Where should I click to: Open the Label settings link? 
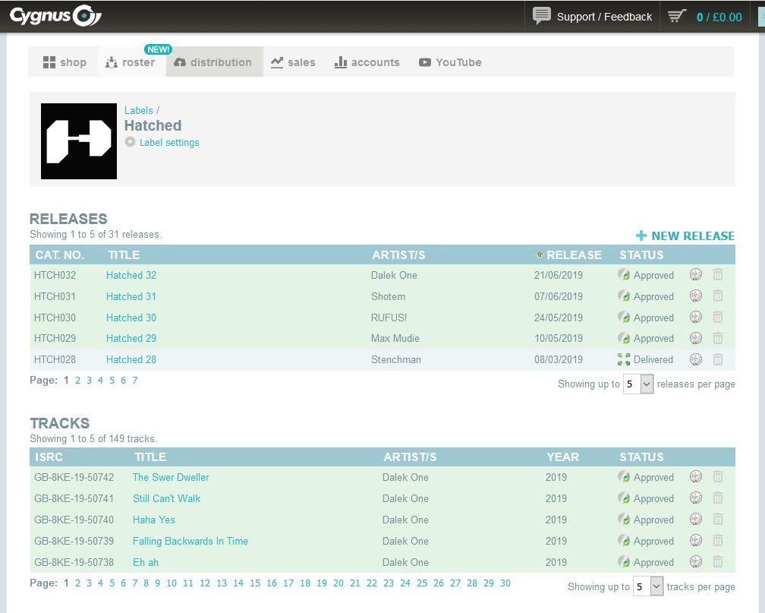point(169,142)
